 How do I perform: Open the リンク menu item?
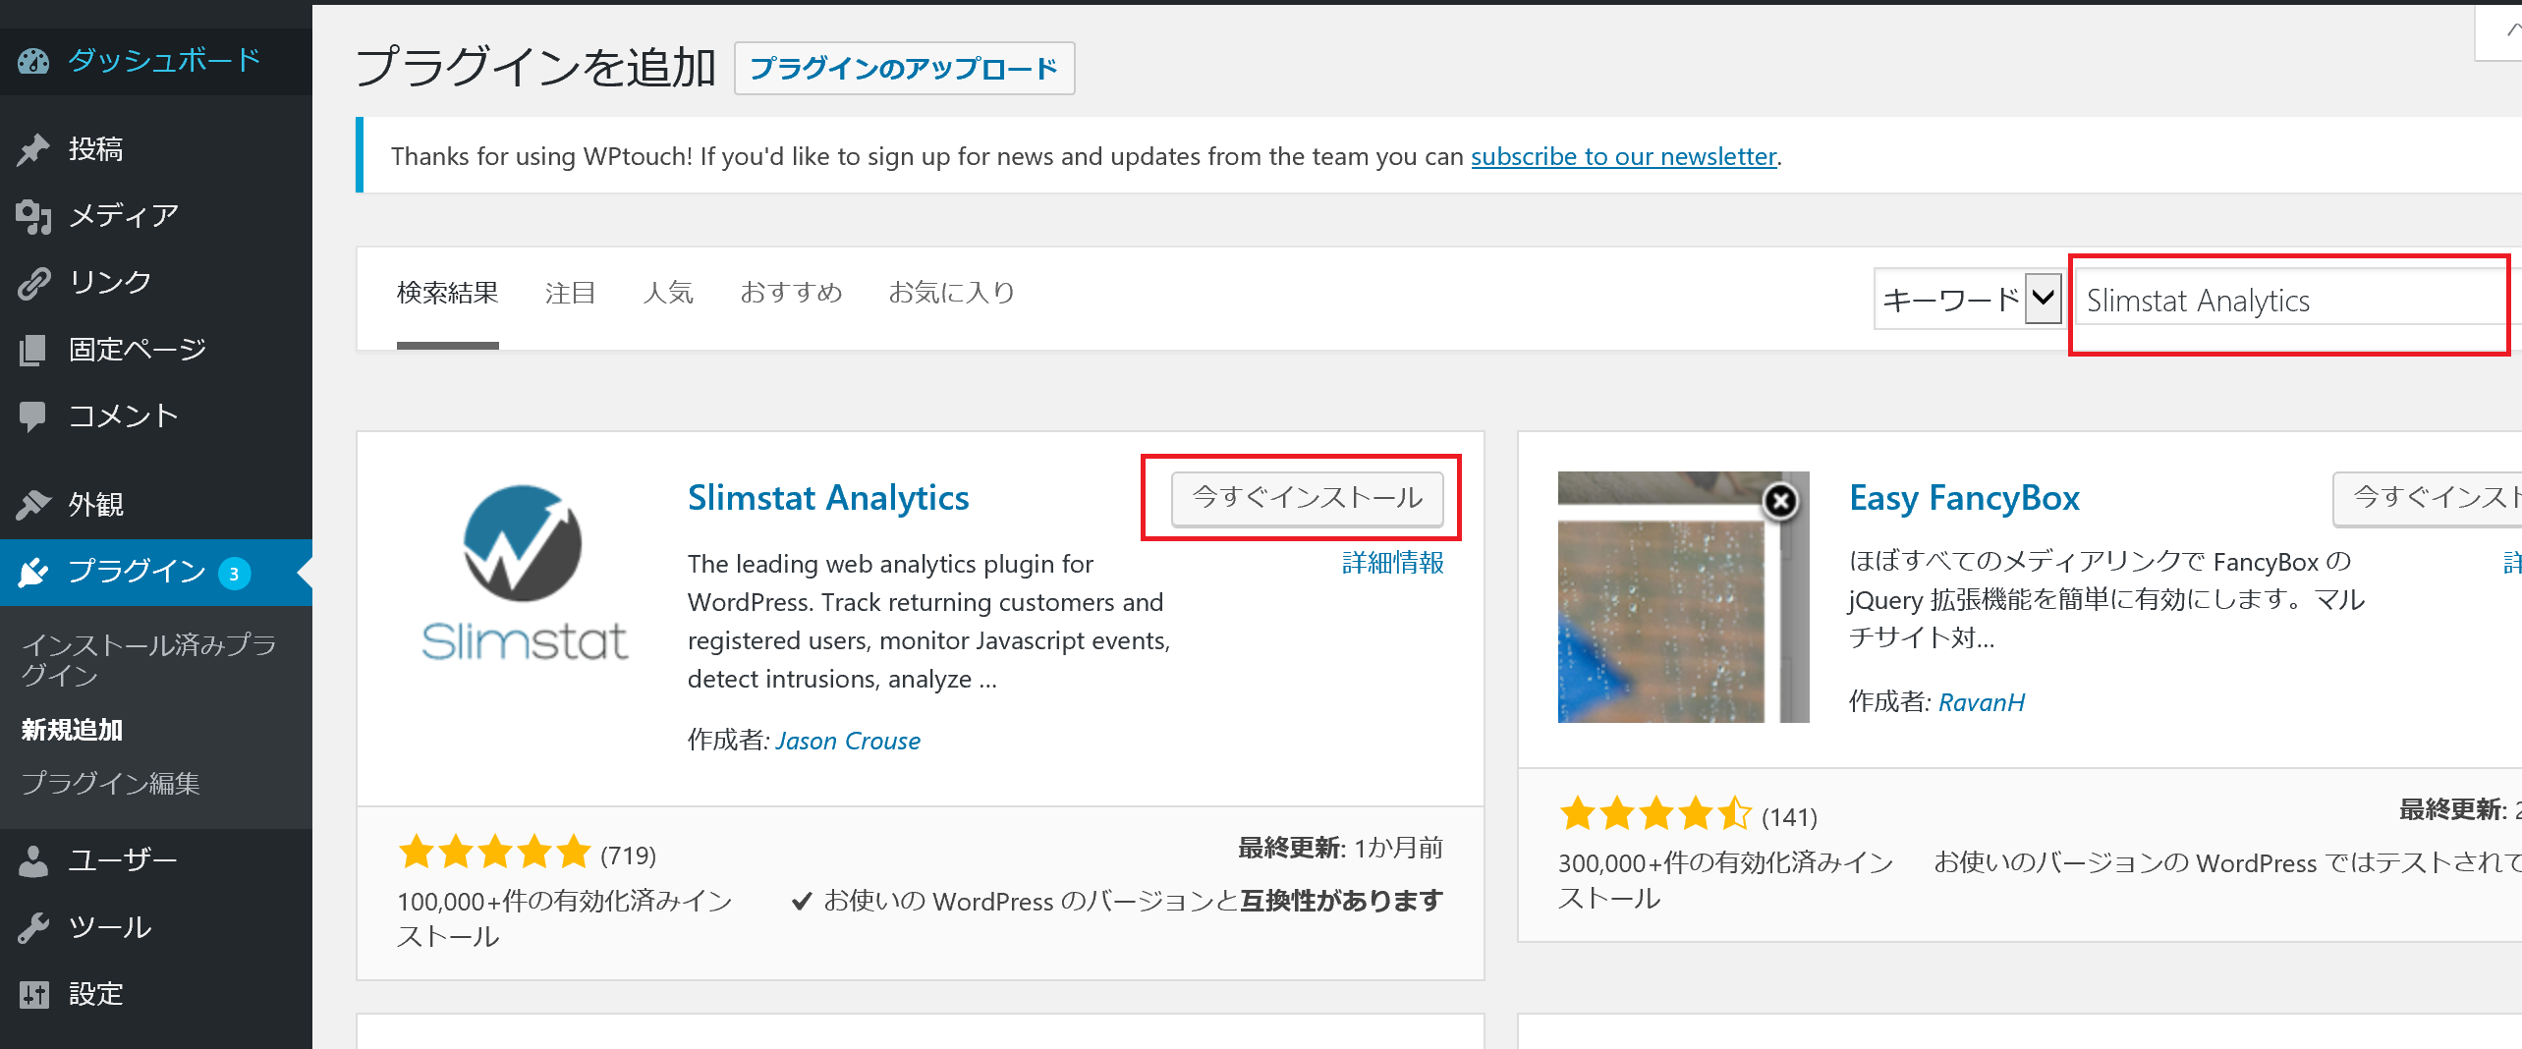coord(156,283)
